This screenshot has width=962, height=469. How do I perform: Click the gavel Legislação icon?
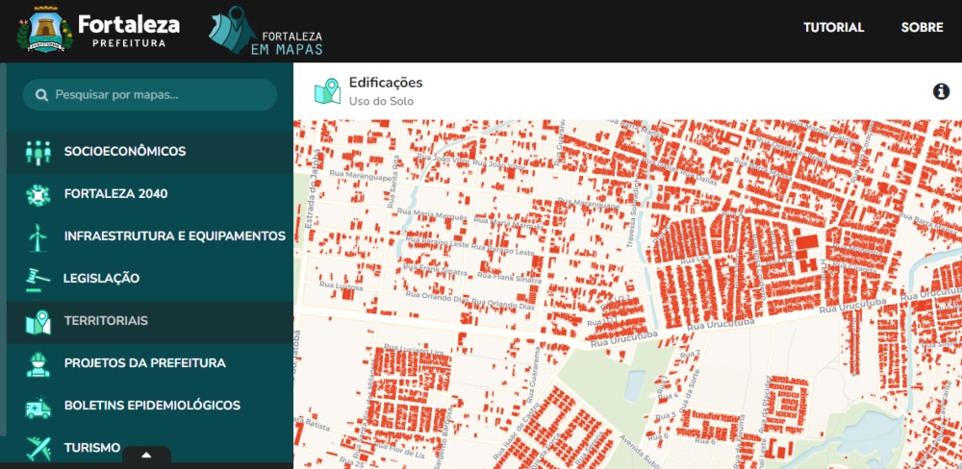[x=38, y=279]
